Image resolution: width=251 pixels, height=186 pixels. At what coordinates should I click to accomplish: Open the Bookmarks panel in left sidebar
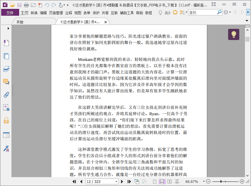point(6,43)
